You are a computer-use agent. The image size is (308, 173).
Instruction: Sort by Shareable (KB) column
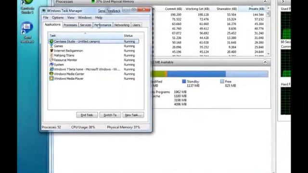[227, 9]
